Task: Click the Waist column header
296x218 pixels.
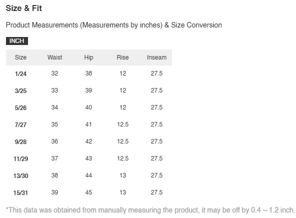Action: point(54,57)
